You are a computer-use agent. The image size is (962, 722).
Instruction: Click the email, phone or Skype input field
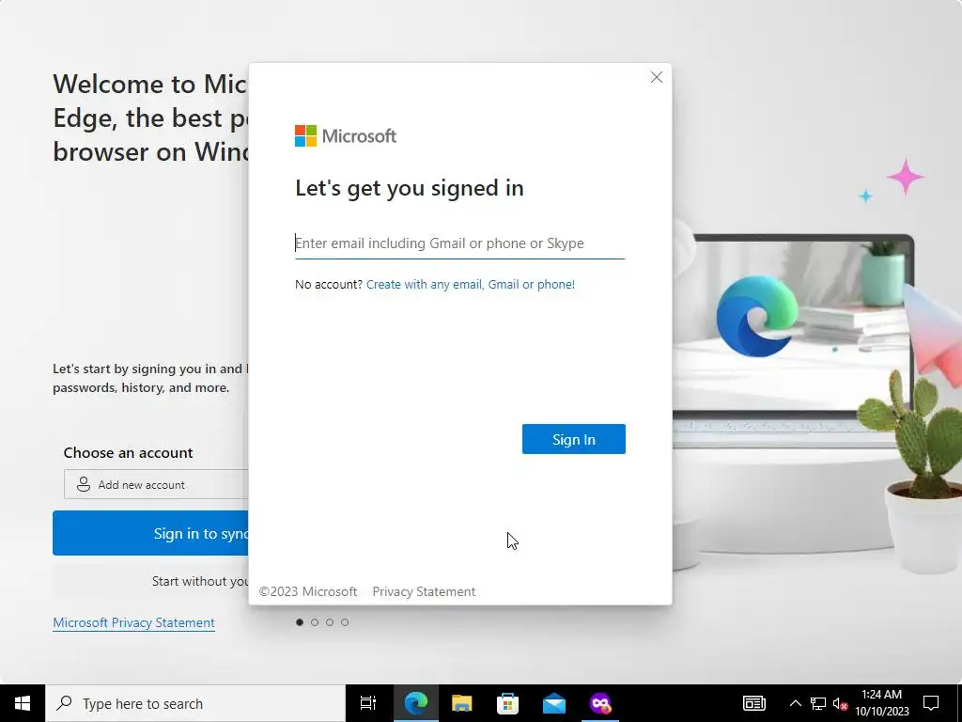(x=459, y=243)
